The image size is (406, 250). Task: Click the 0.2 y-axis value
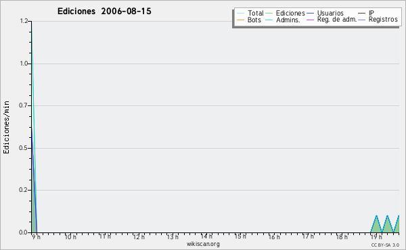pos(23,190)
